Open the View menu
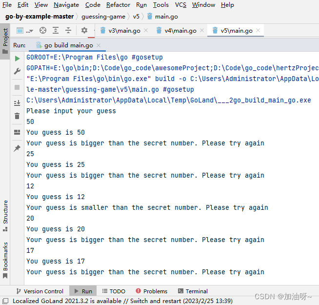 pos(41,5)
